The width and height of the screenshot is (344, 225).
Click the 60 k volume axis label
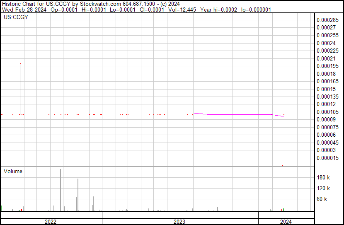(x=322, y=199)
